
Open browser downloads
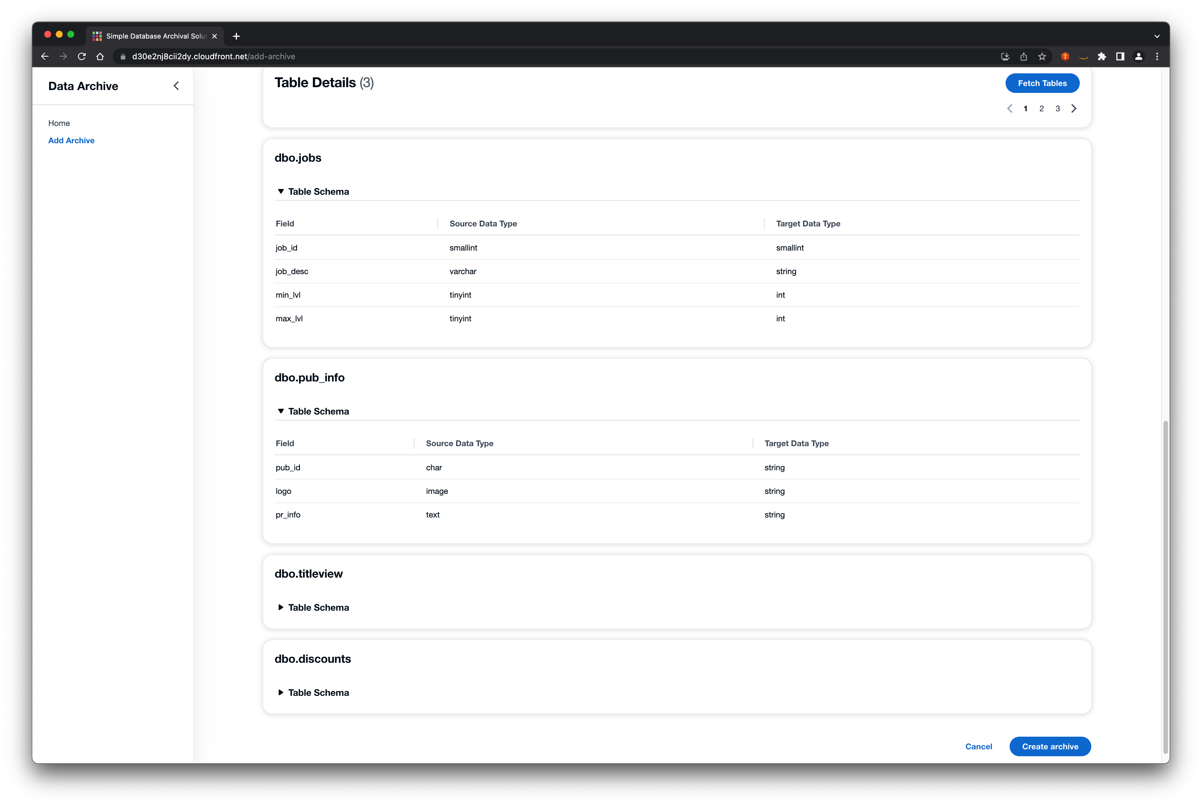tap(1005, 57)
